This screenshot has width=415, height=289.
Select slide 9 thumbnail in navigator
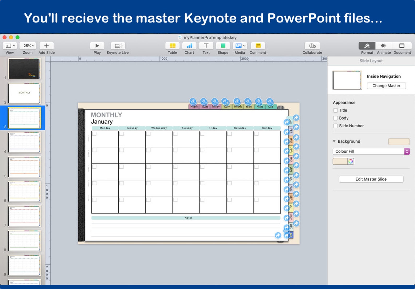24,265
